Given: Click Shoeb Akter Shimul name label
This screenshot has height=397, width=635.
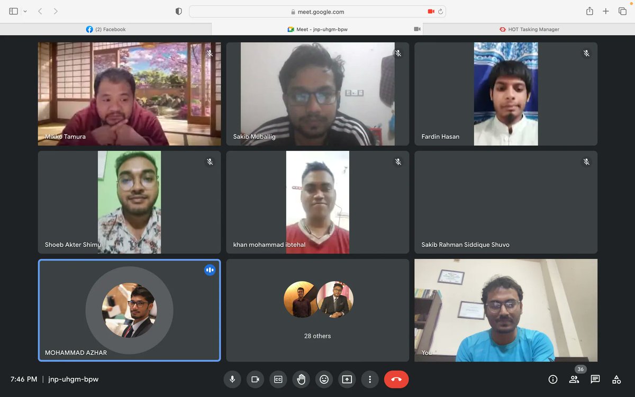Looking at the screenshot, I should (x=74, y=245).
